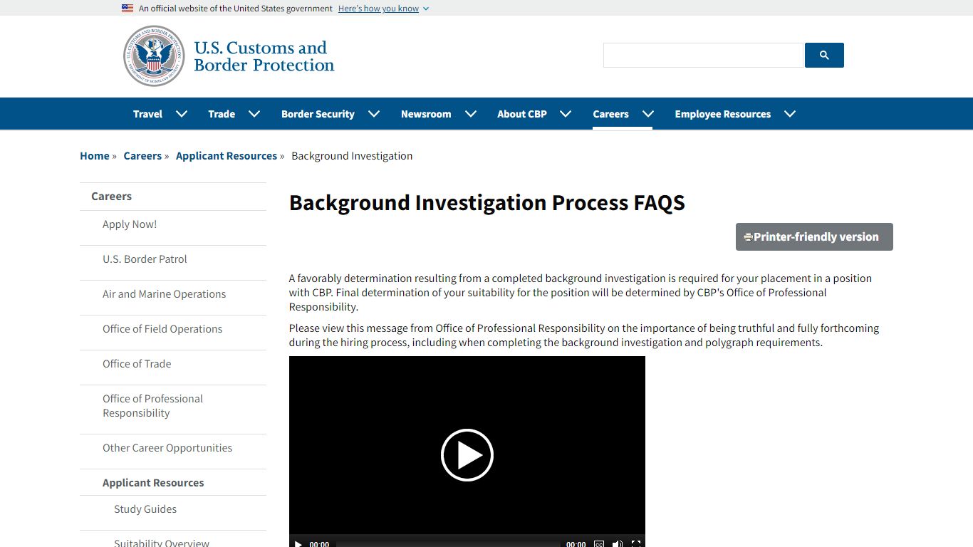Click the blue search magnifier button
The width and height of the screenshot is (973, 547).
(824, 56)
